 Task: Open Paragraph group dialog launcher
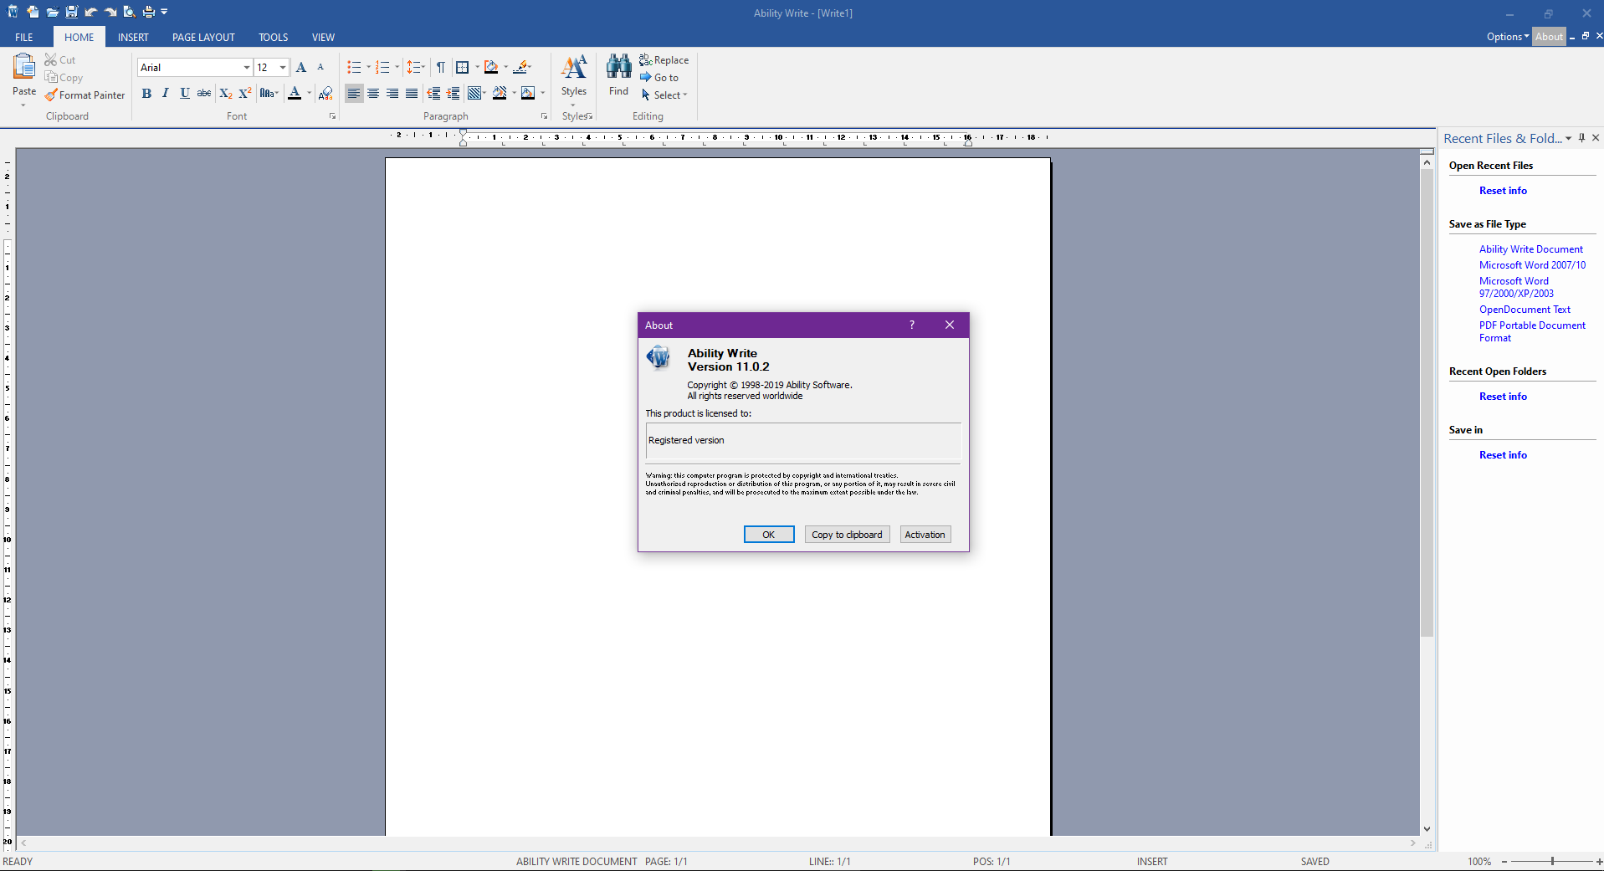coord(544,116)
